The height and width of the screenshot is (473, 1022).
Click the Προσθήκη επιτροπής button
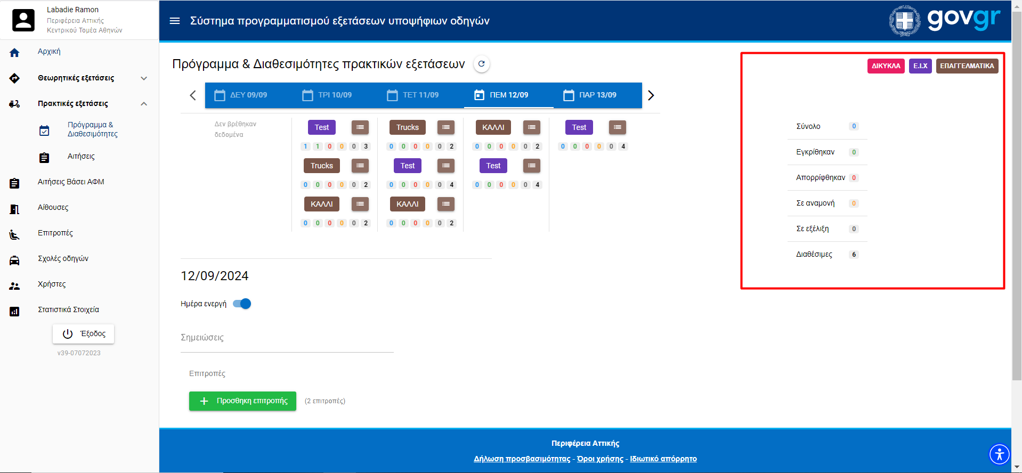point(242,401)
